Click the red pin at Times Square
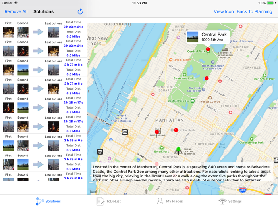The image size is (278, 208). click(x=157, y=132)
